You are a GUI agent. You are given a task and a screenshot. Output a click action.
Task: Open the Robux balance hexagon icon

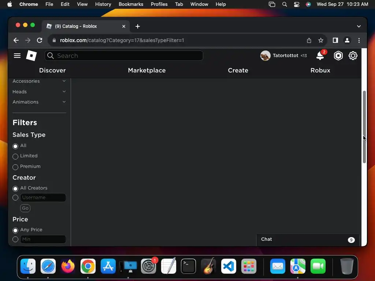tap(338, 56)
